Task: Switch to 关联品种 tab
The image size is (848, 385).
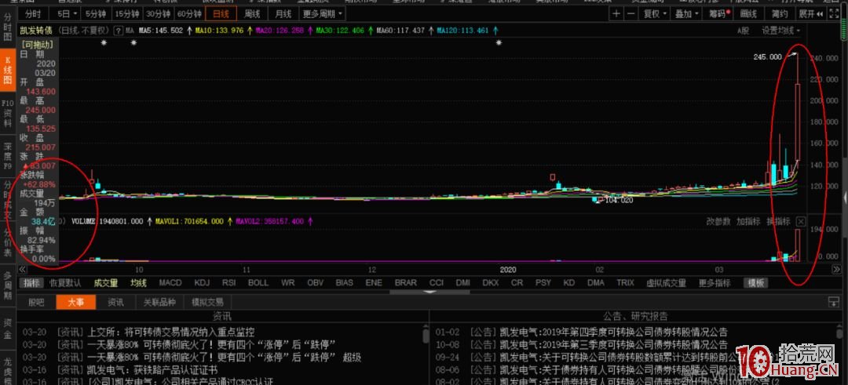Action: pyautogui.click(x=159, y=302)
